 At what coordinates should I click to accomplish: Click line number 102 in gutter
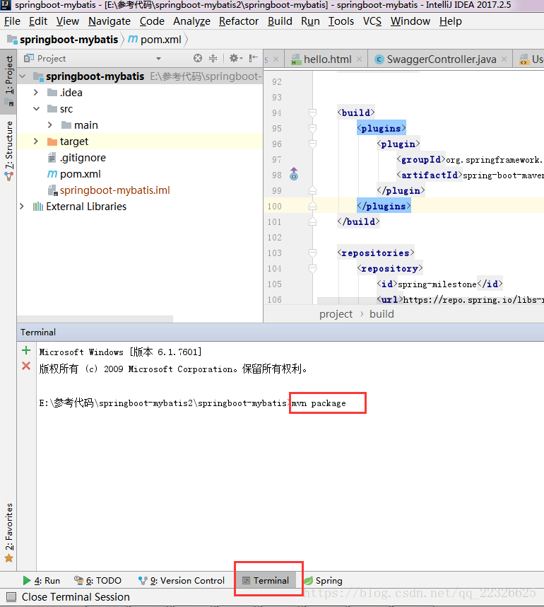click(275, 237)
